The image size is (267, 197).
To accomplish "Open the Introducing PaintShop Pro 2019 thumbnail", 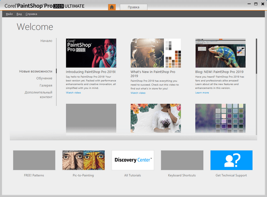I will 91,53.
